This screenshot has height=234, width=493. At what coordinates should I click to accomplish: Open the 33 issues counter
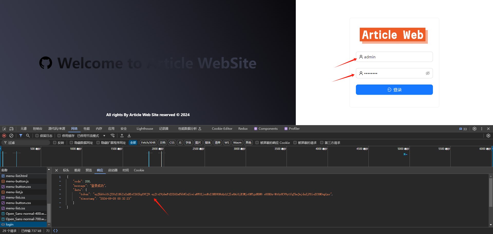(x=463, y=129)
